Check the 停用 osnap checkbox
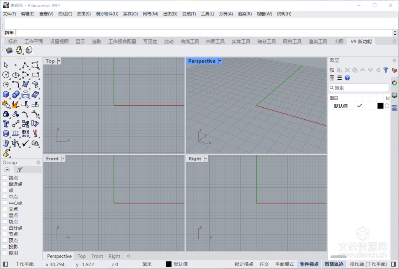 [5, 253]
